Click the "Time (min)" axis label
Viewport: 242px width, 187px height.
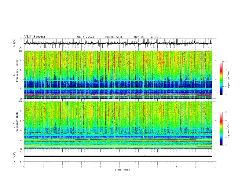coord(122,170)
